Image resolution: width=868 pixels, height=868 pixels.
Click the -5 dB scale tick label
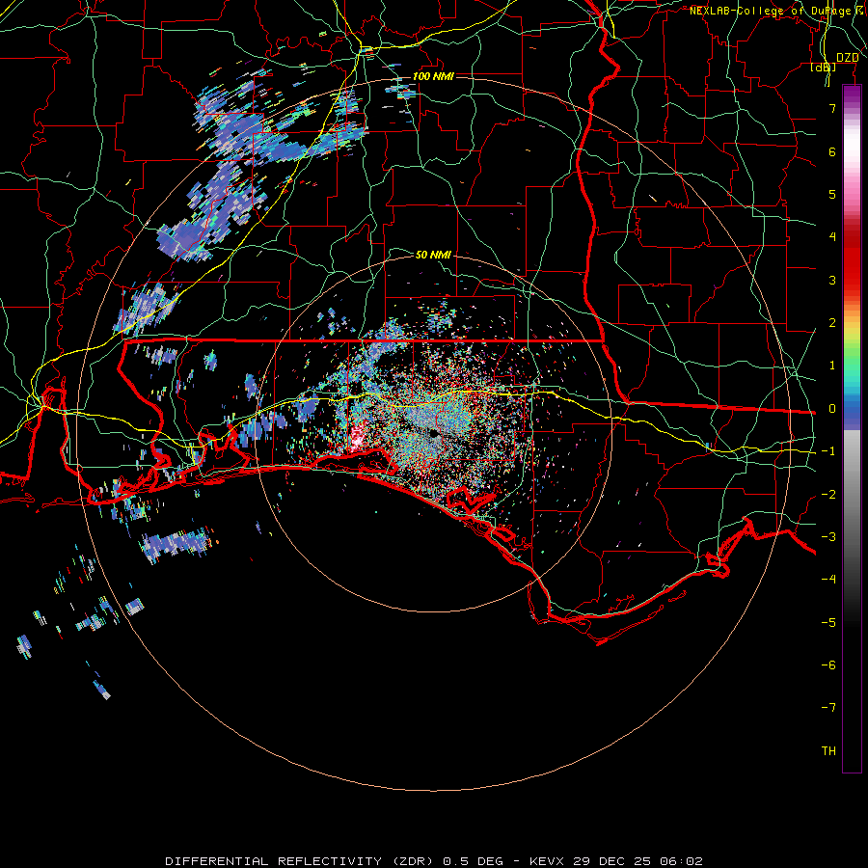click(828, 623)
